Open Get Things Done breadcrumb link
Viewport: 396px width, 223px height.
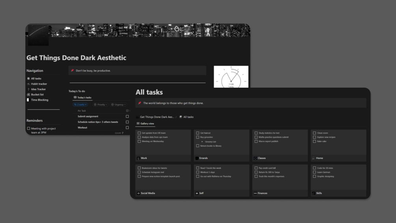click(x=156, y=117)
